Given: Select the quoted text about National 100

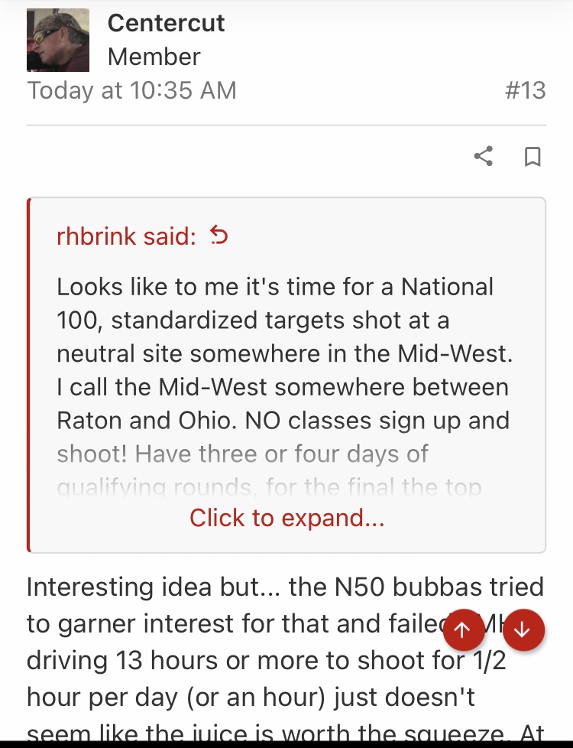Looking at the screenshot, I should [x=285, y=370].
